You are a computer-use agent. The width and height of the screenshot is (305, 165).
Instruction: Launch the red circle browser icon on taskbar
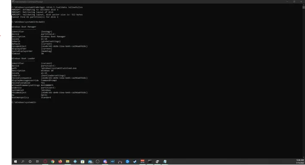pyautogui.click(x=45, y=162)
